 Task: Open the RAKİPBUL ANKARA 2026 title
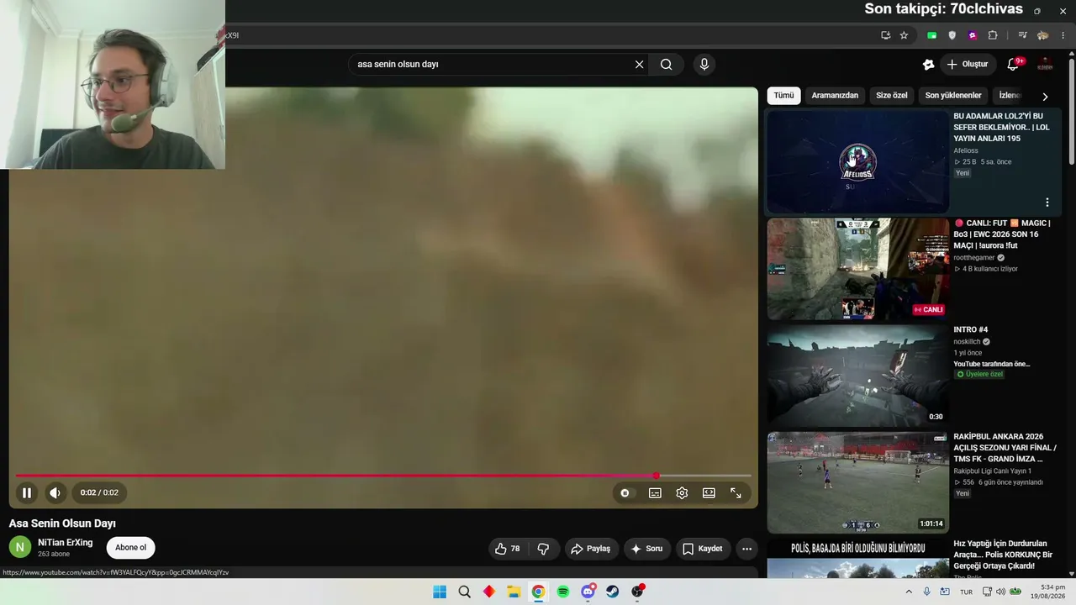pos(1005,448)
